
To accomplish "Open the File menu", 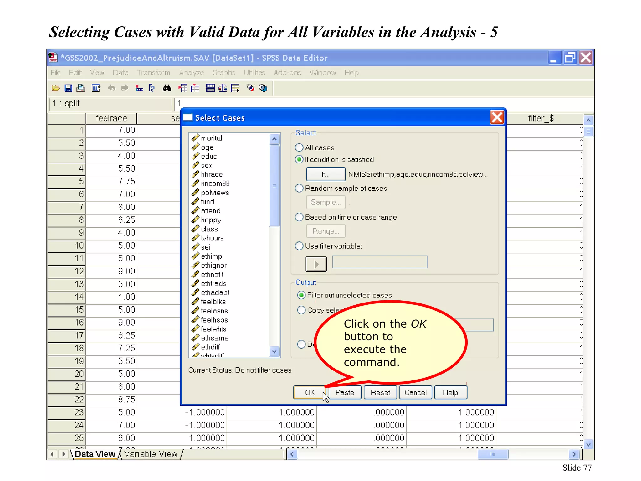I will (x=56, y=73).
